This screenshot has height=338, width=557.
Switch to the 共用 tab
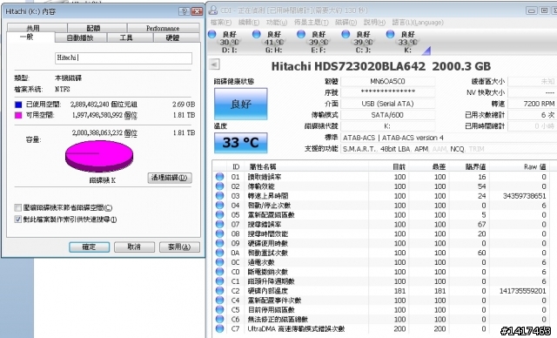[37, 28]
